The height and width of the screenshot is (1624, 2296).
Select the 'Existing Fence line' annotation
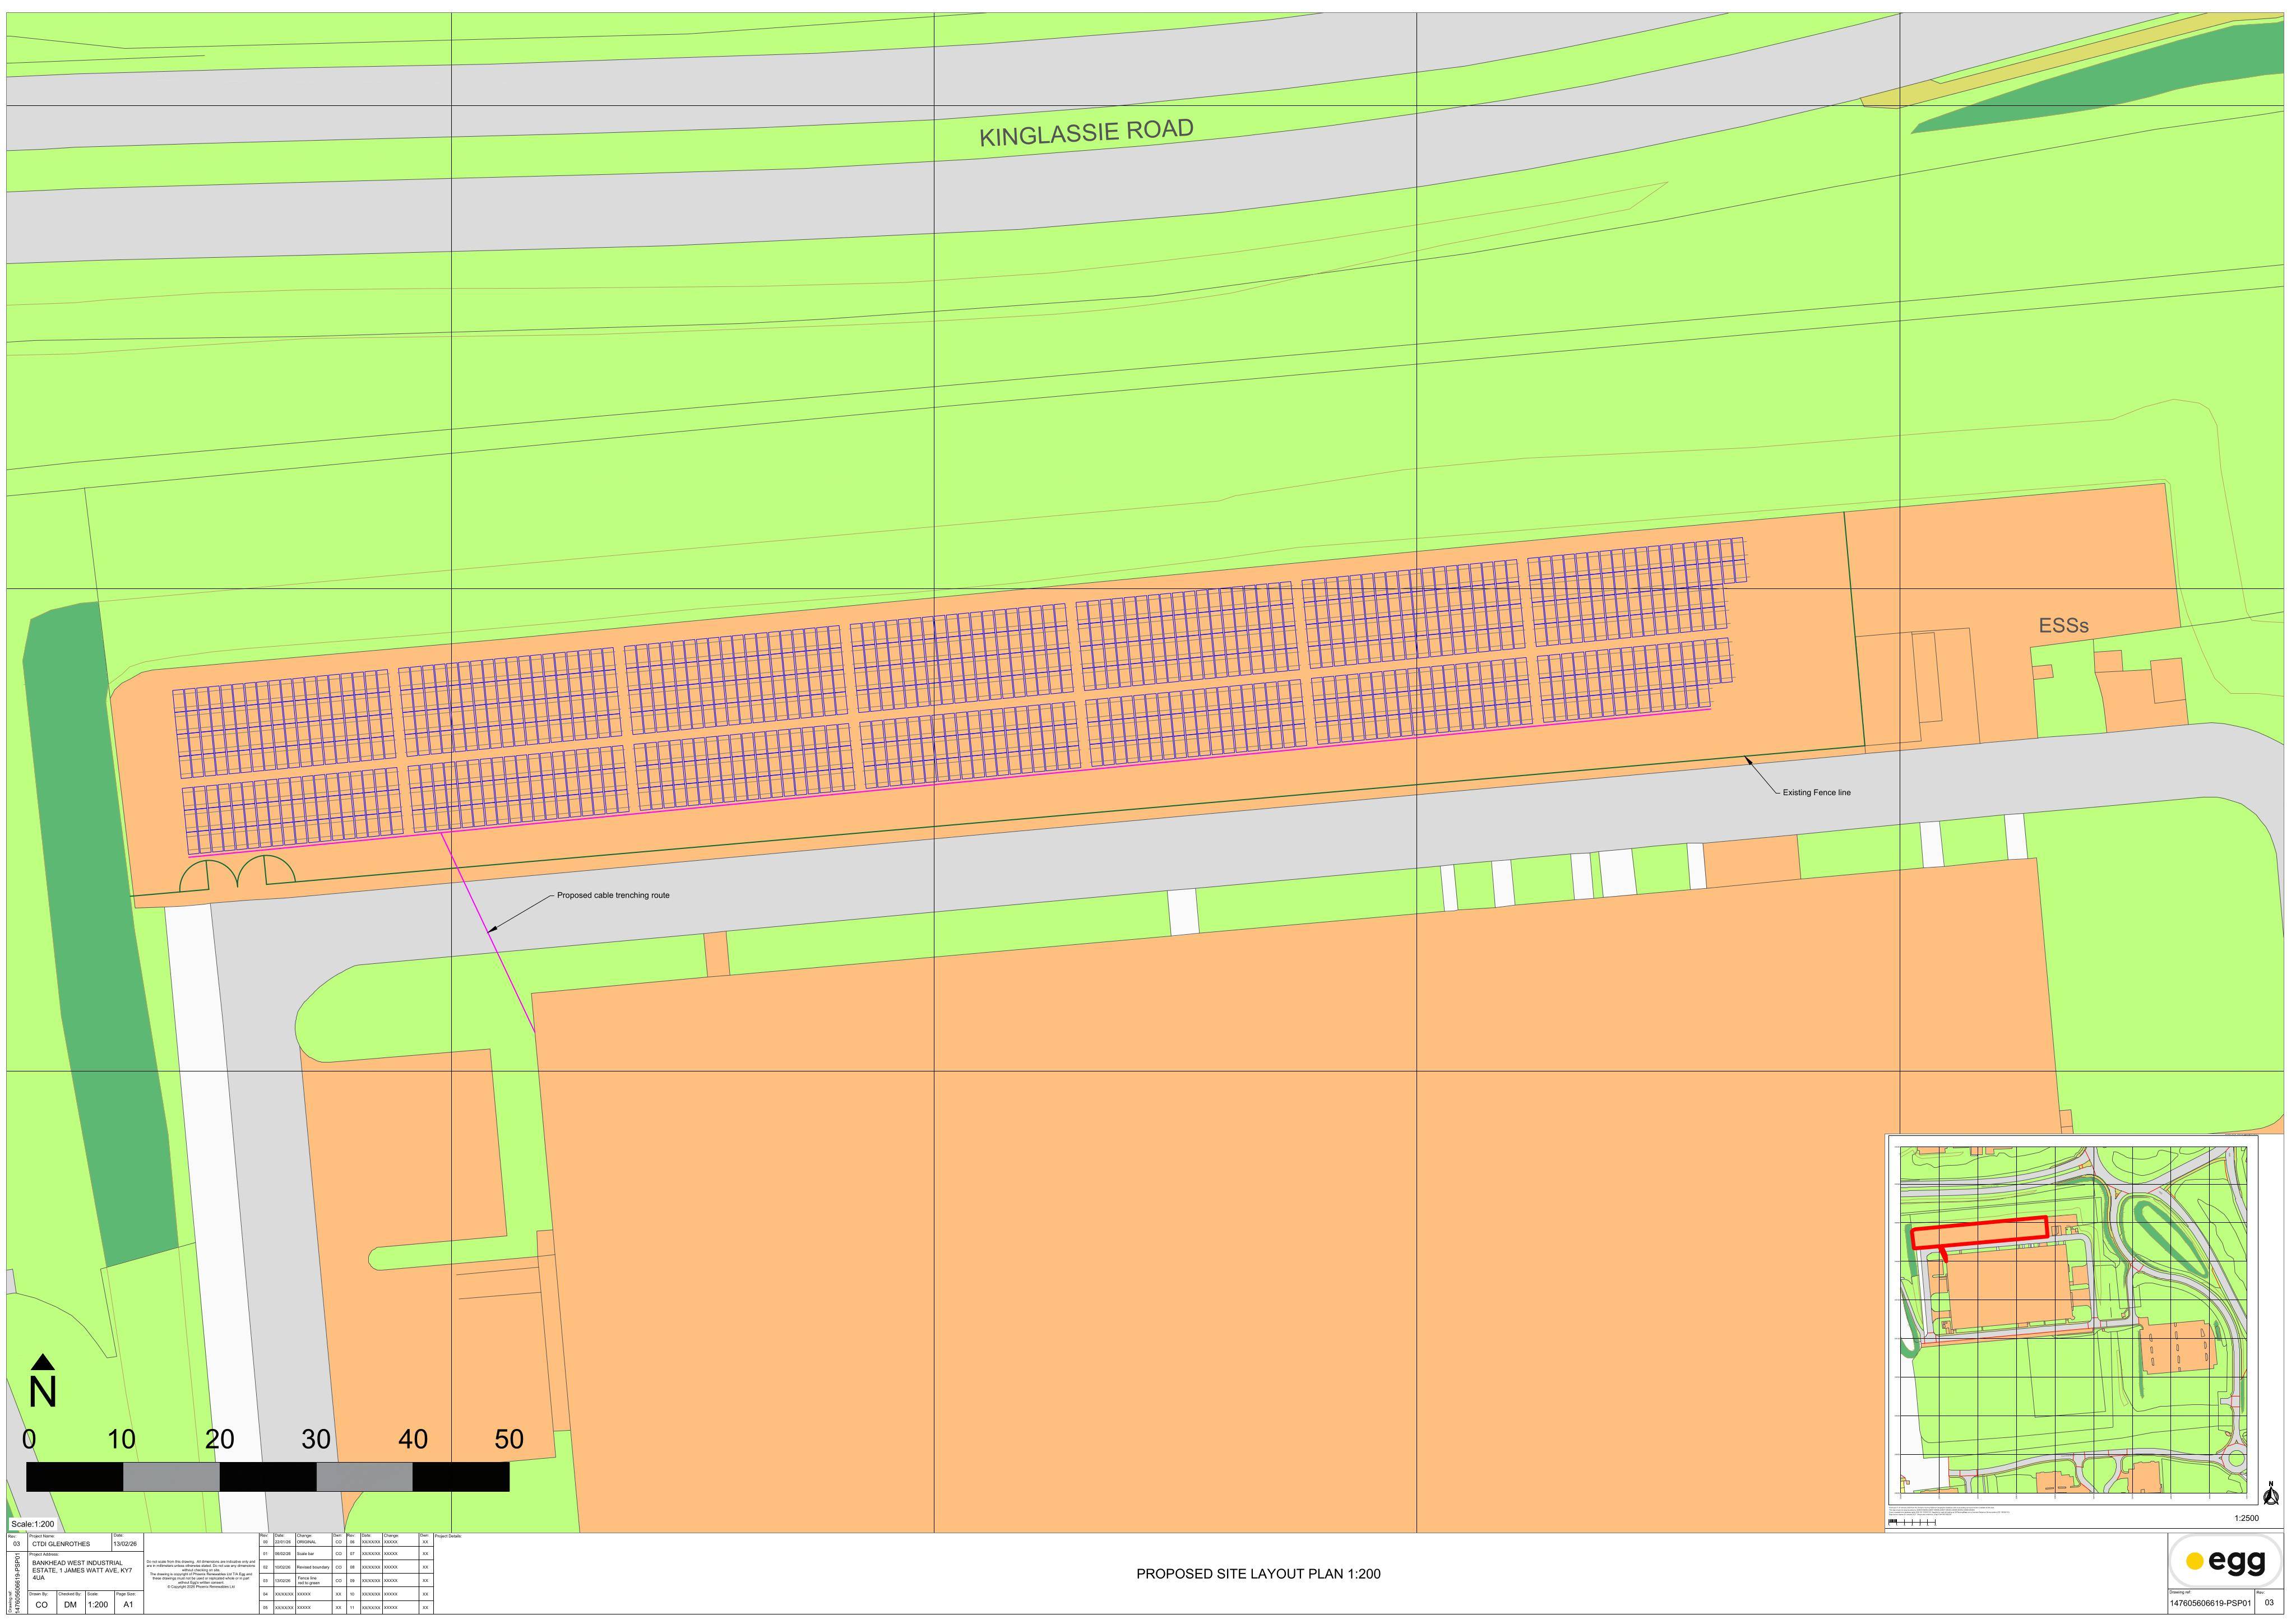coord(1816,793)
